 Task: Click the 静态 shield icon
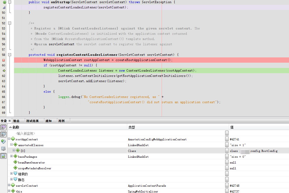tap(16, 179)
